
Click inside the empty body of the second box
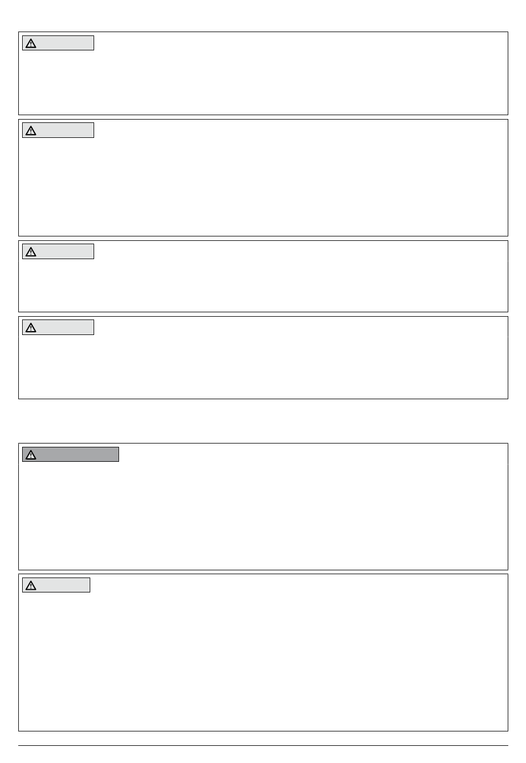[263, 185]
